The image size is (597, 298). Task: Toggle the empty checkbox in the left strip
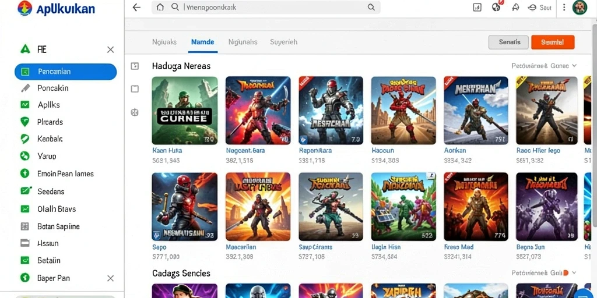click(x=135, y=89)
